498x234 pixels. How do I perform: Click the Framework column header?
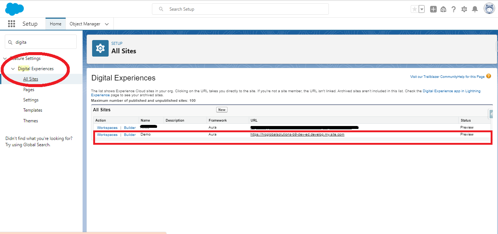point(218,120)
